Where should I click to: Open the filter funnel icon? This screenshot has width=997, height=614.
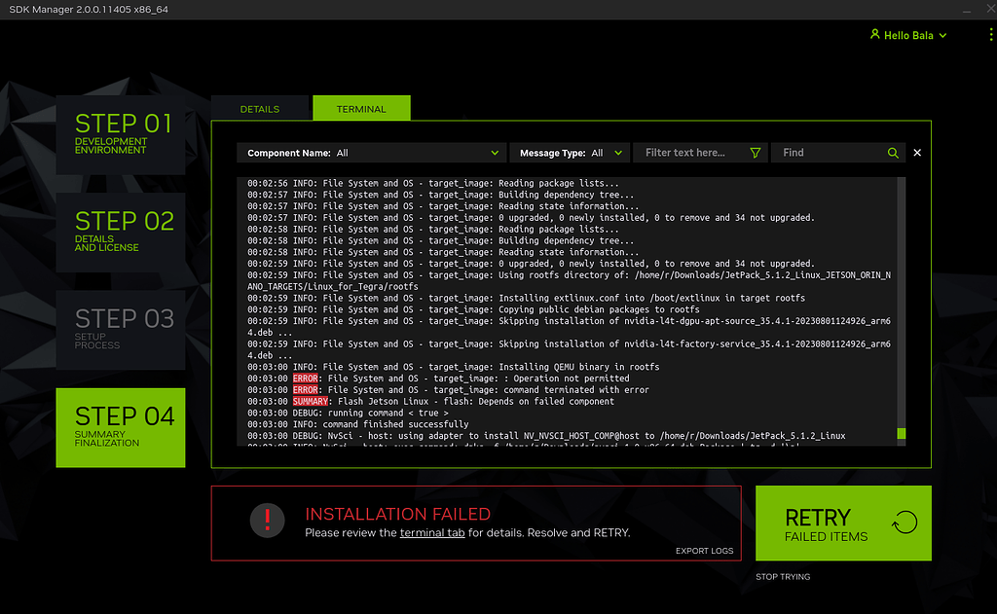click(755, 153)
